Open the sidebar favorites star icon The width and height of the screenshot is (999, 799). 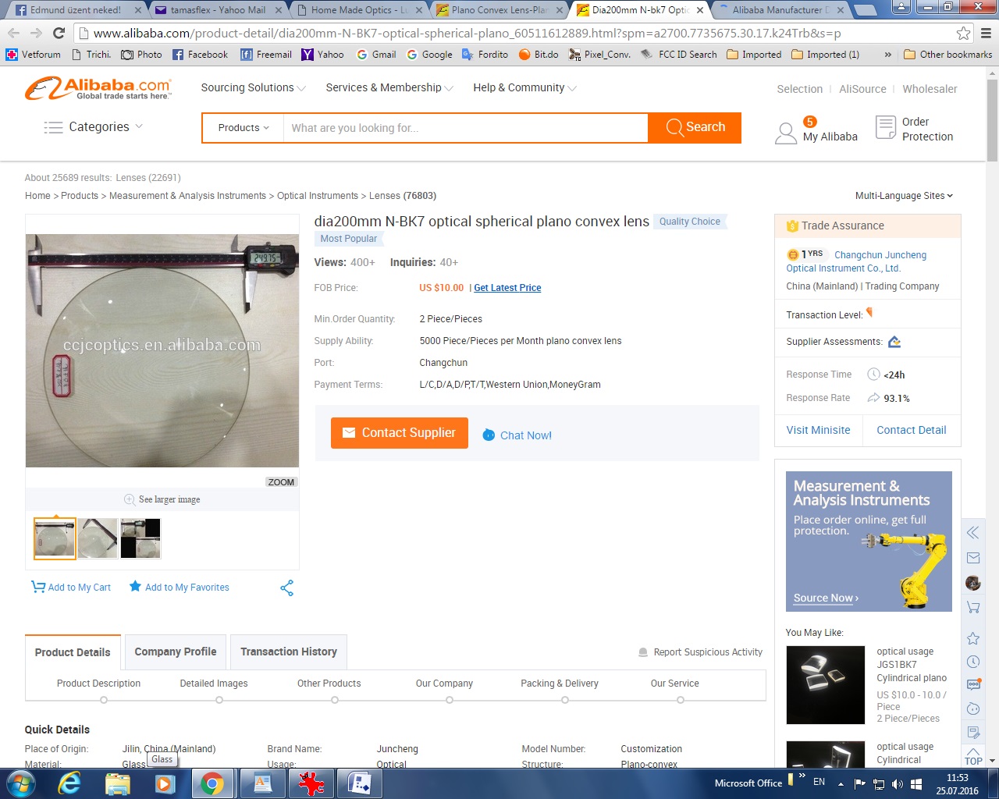972,638
